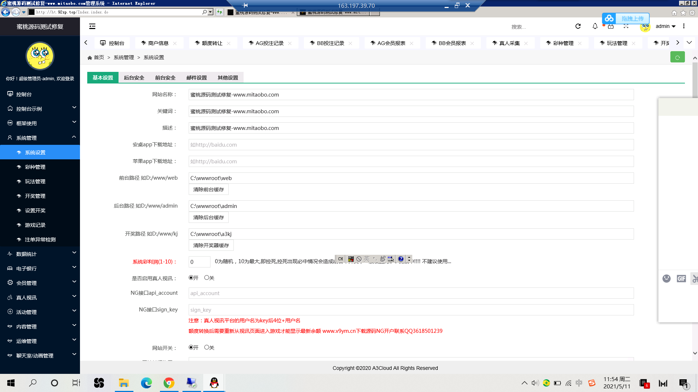
Task: Click the 清除前台缓存 button
Action: pyautogui.click(x=208, y=189)
